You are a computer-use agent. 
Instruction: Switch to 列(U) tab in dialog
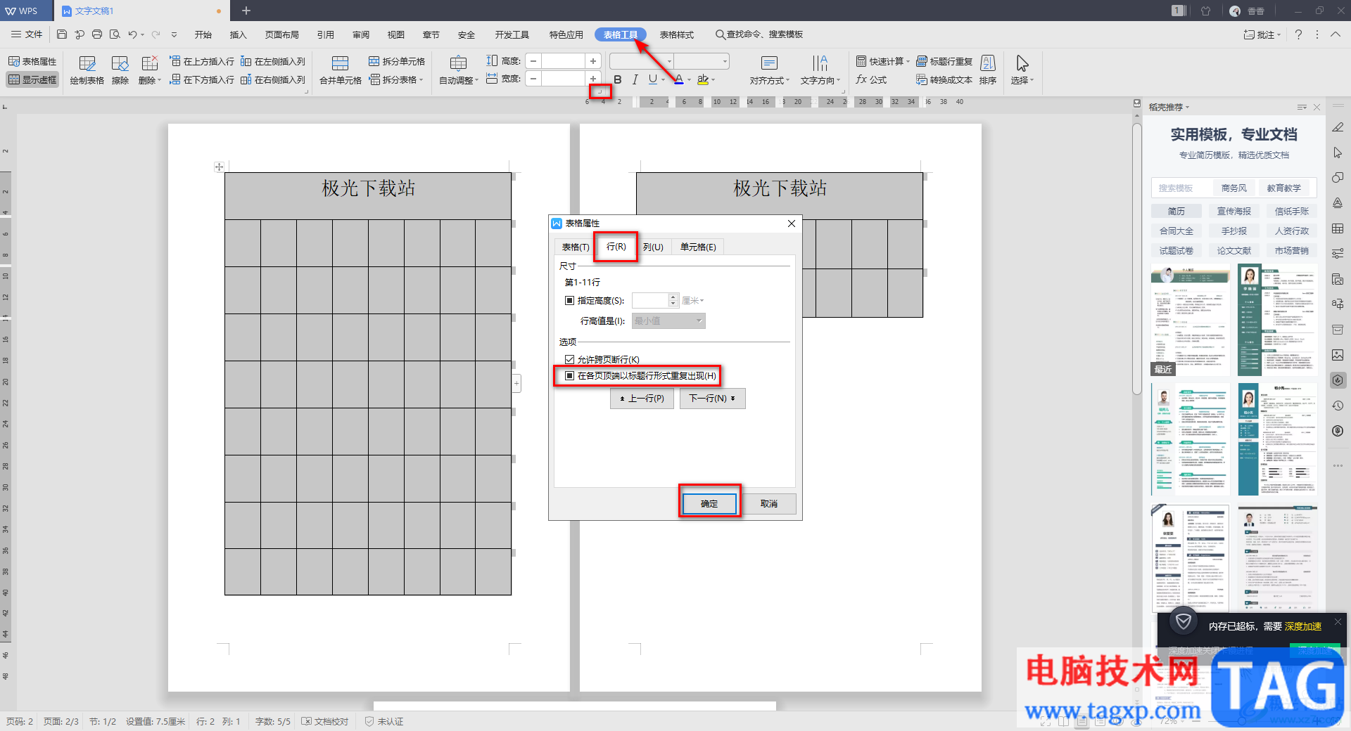(x=653, y=247)
